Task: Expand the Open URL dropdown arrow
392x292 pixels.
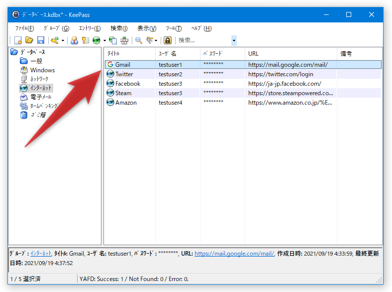Action: click(x=104, y=40)
